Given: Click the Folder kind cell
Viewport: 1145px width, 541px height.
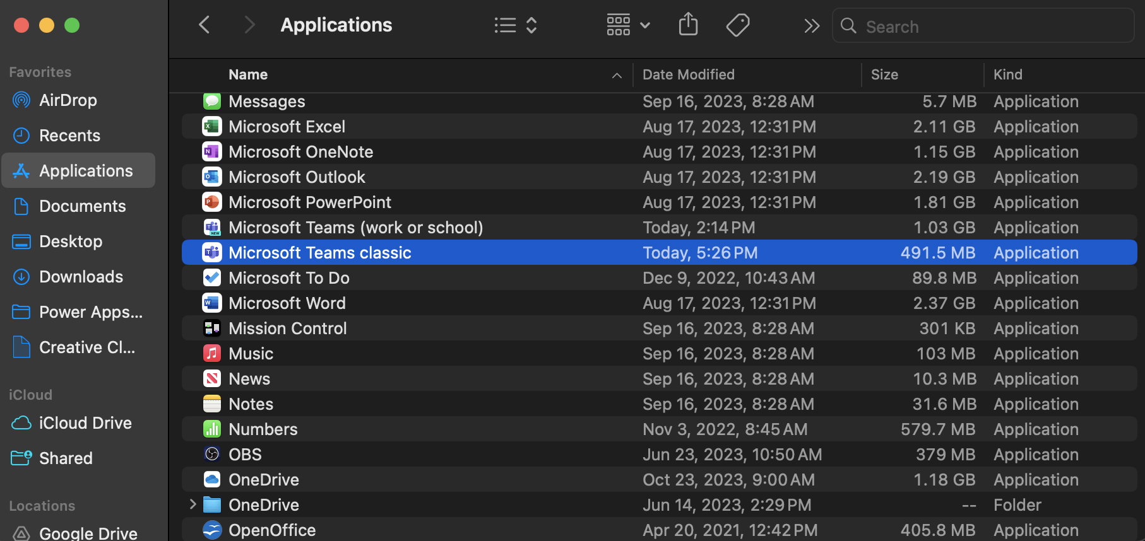Looking at the screenshot, I should (x=1017, y=505).
